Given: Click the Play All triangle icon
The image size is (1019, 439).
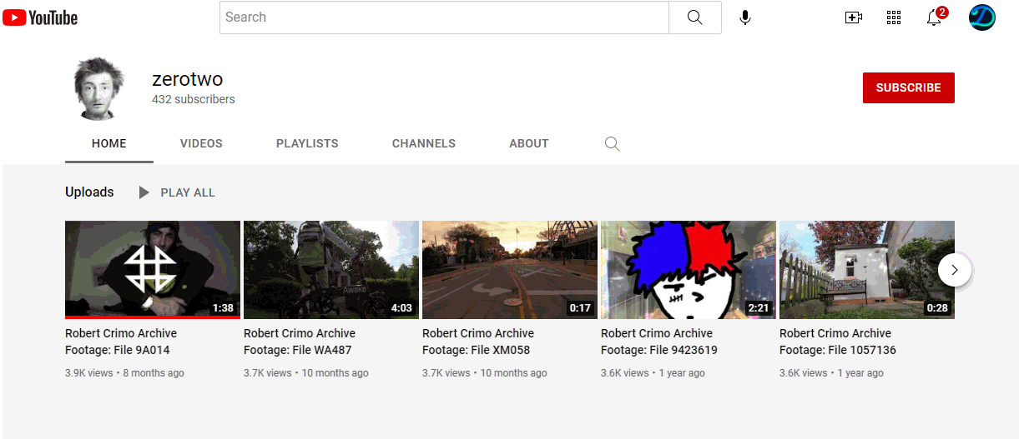Looking at the screenshot, I should coord(144,192).
